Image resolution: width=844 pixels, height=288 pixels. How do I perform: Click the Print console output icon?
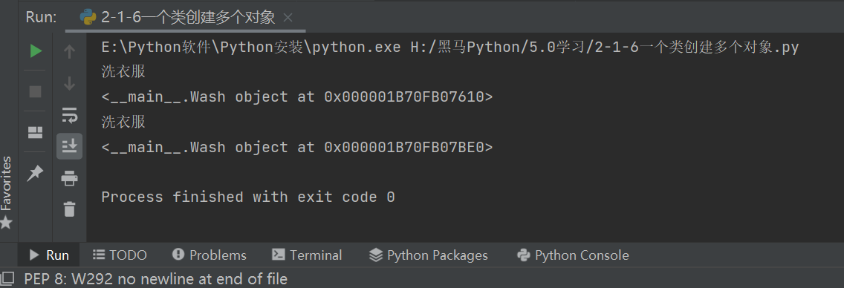click(x=69, y=177)
